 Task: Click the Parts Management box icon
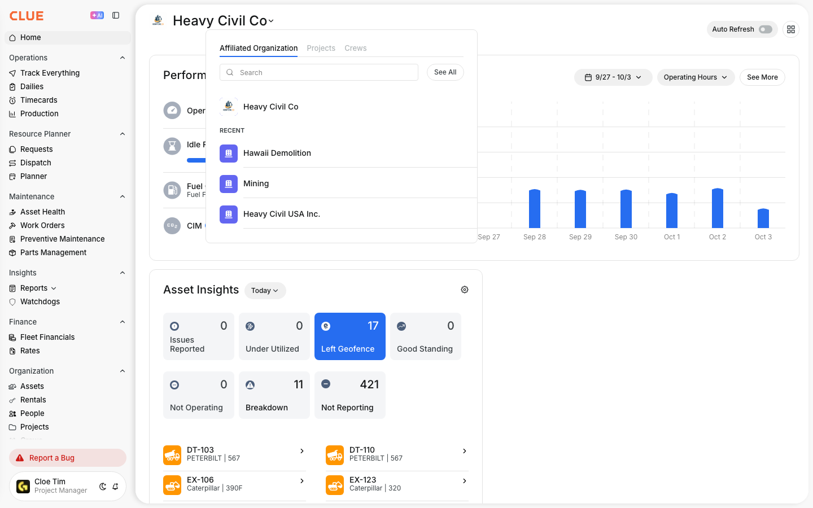(x=12, y=252)
